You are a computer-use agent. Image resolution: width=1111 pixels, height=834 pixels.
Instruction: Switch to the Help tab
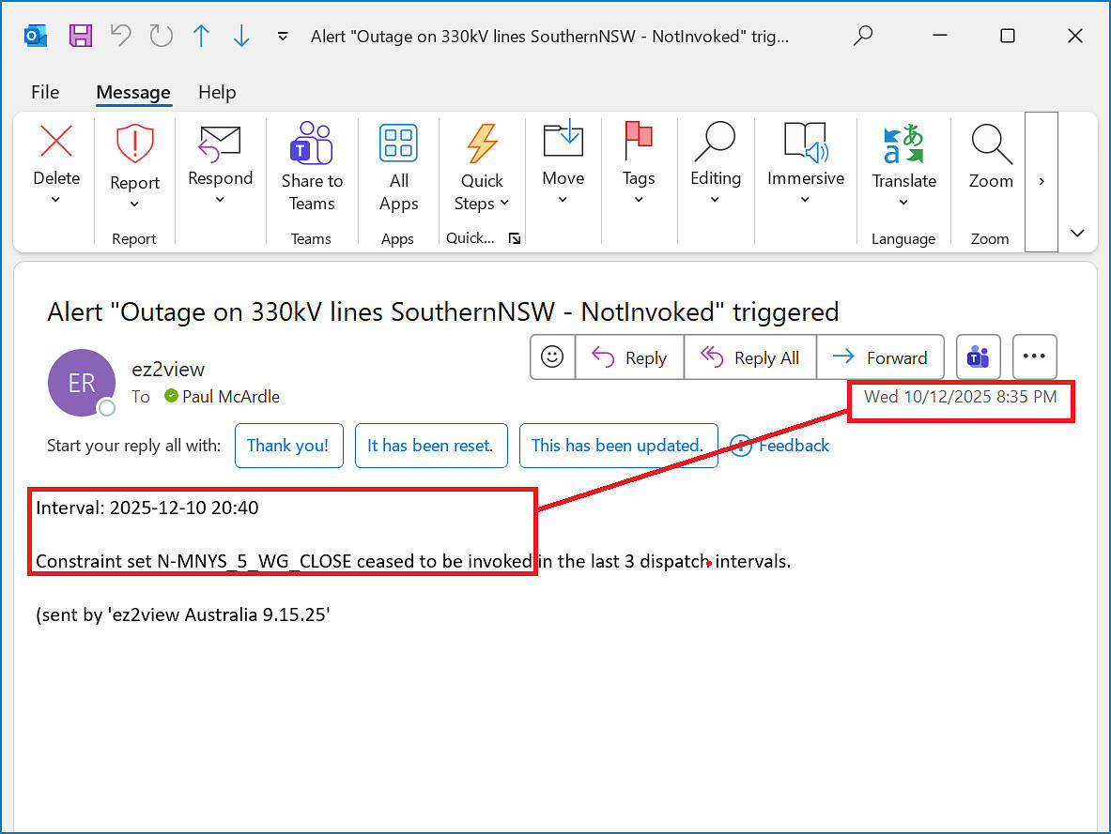pyautogui.click(x=217, y=92)
